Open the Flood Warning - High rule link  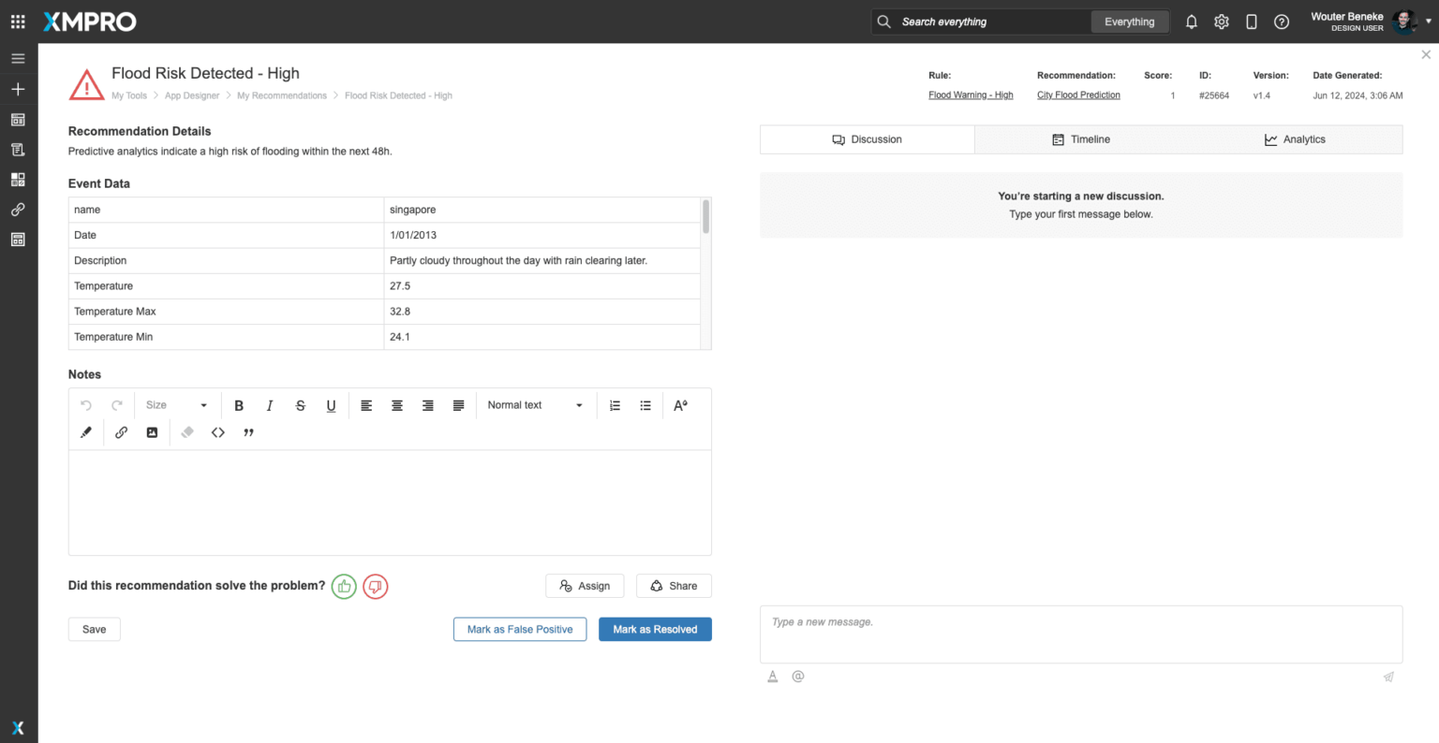point(971,95)
